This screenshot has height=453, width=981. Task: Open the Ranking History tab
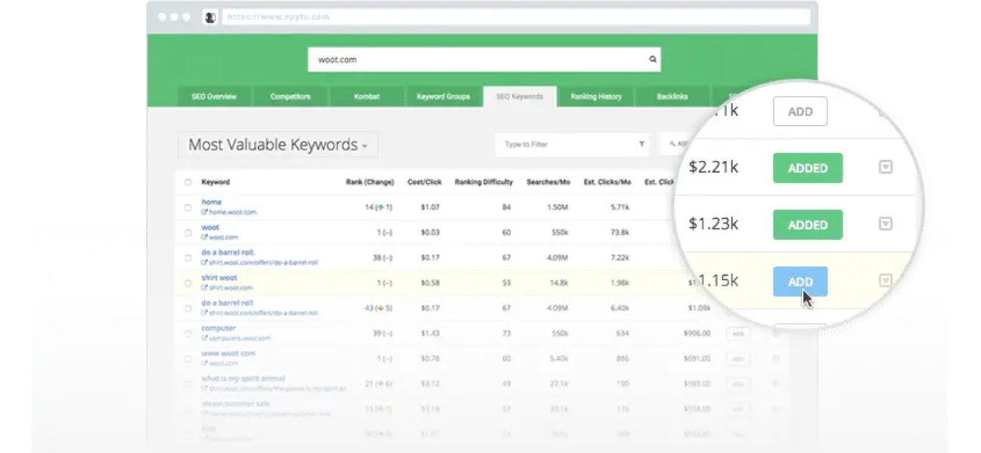click(596, 97)
